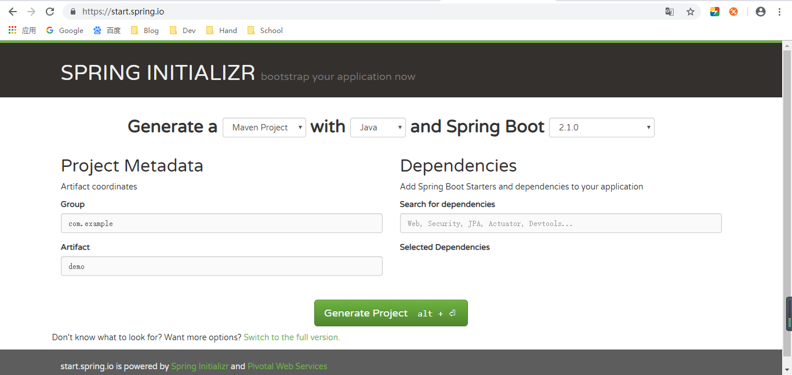Click the Generate Project button
Image resolution: width=792 pixels, height=375 pixels.
(x=391, y=313)
